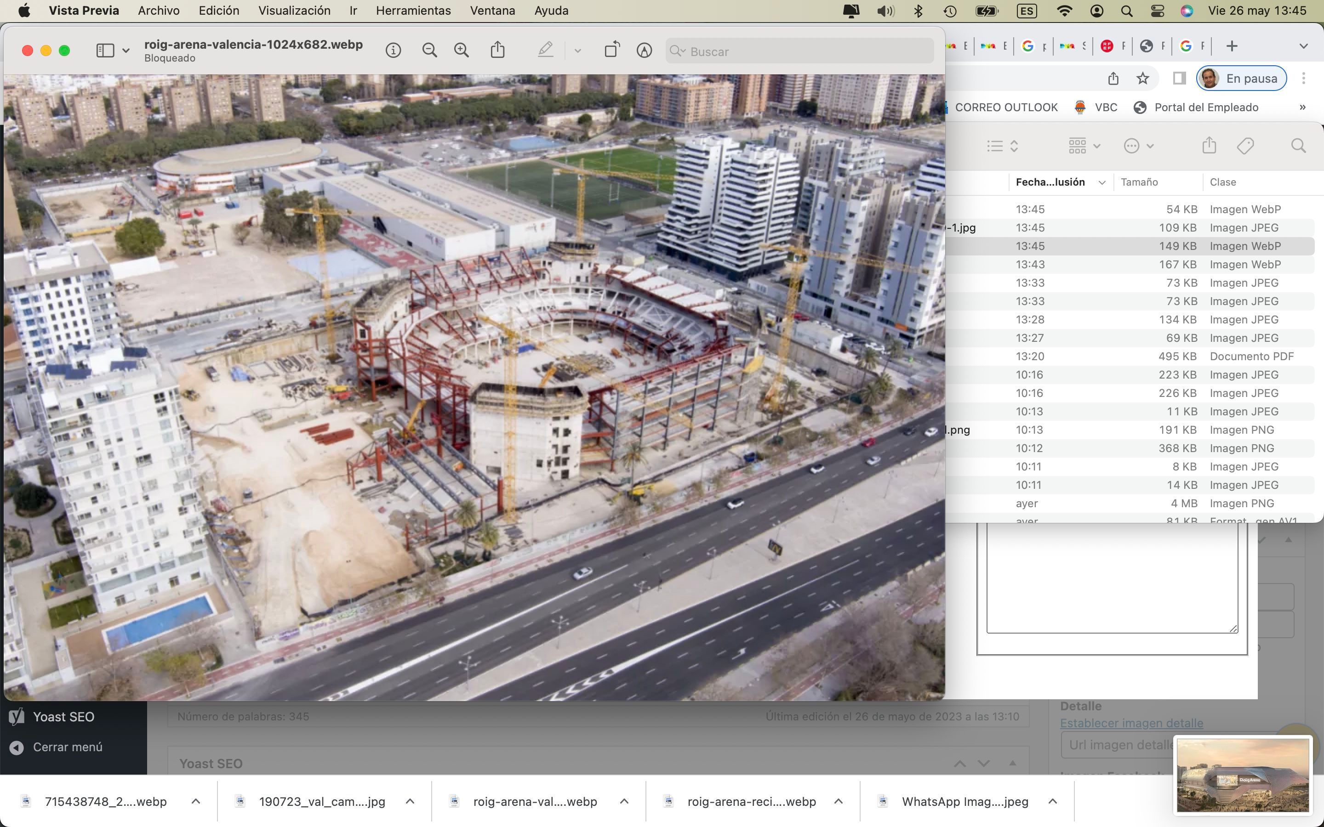Open the Visualización menu
This screenshot has width=1324, height=827.
pyautogui.click(x=294, y=11)
